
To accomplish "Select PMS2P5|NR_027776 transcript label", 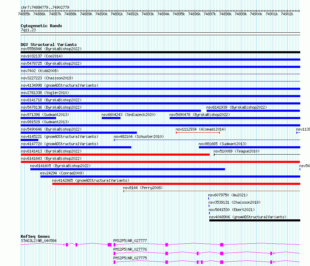I will [x=130, y=249].
